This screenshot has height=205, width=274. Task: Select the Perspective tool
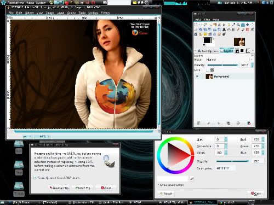[215, 30]
